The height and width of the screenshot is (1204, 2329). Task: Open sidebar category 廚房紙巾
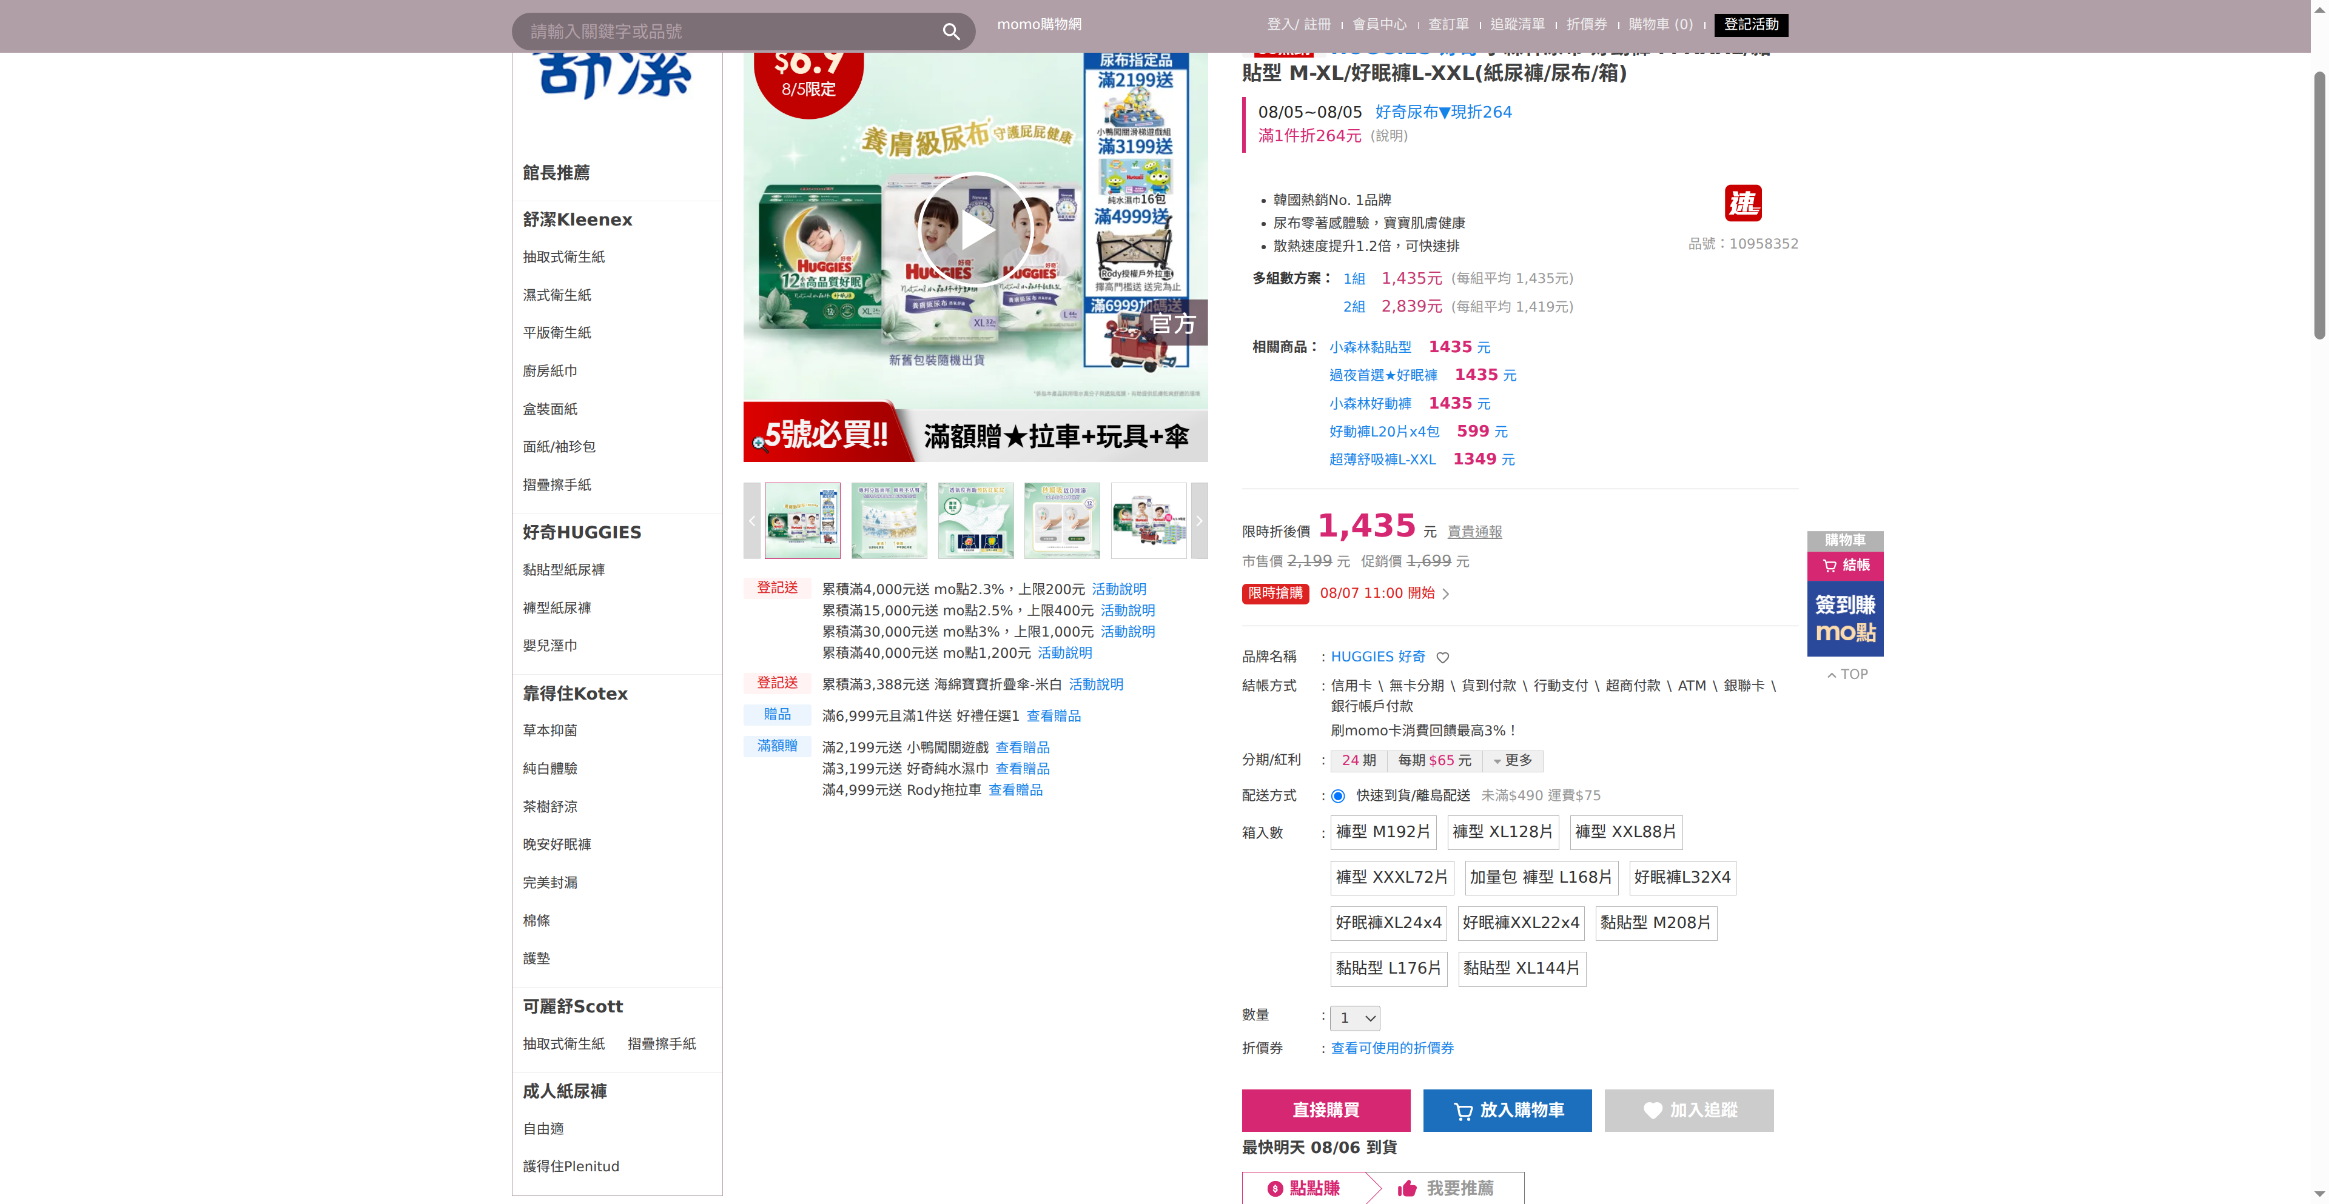[549, 372]
